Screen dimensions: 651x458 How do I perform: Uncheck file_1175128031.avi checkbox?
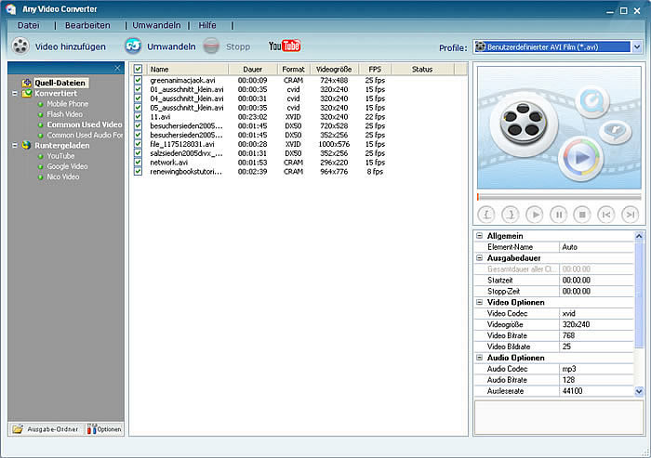point(139,144)
